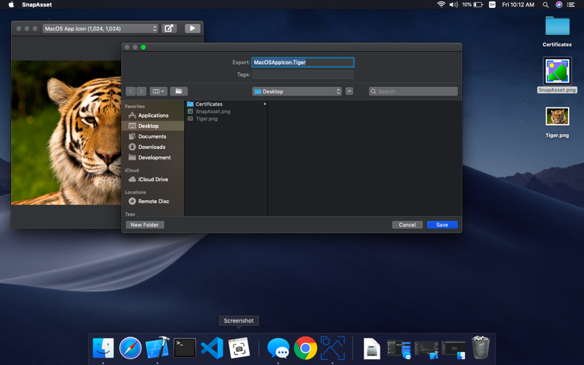Click the volume icon in the menu bar
This screenshot has width=584, height=365.
pyautogui.click(x=453, y=4)
